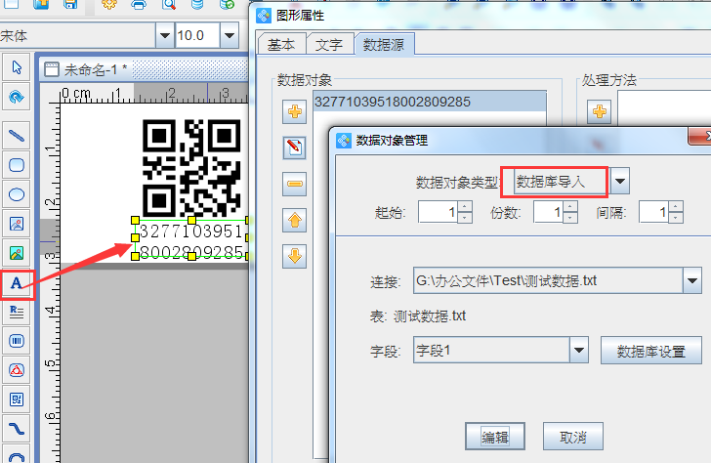Click the 数据库设置 button
The image size is (711, 463).
click(x=651, y=350)
